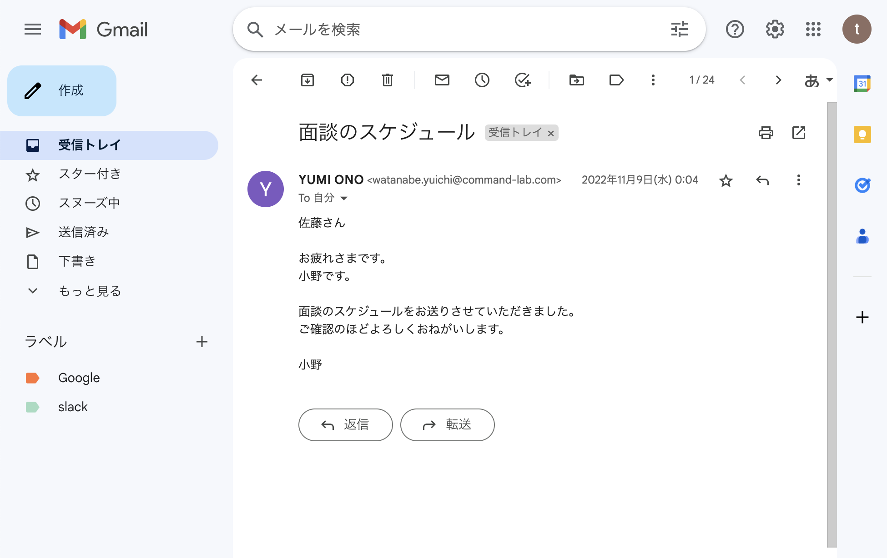This screenshot has height=558, width=887.
Task: Open スヌーズ中 folder
Action: pyautogui.click(x=109, y=203)
